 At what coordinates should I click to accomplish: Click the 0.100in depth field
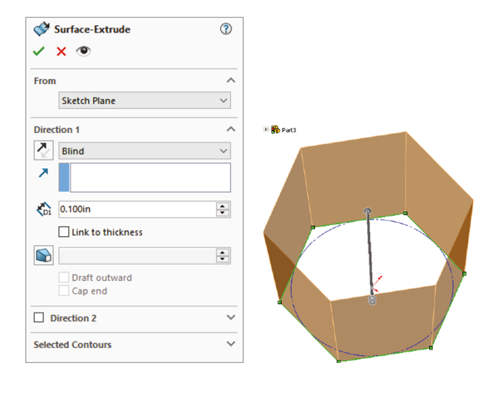[x=138, y=209]
